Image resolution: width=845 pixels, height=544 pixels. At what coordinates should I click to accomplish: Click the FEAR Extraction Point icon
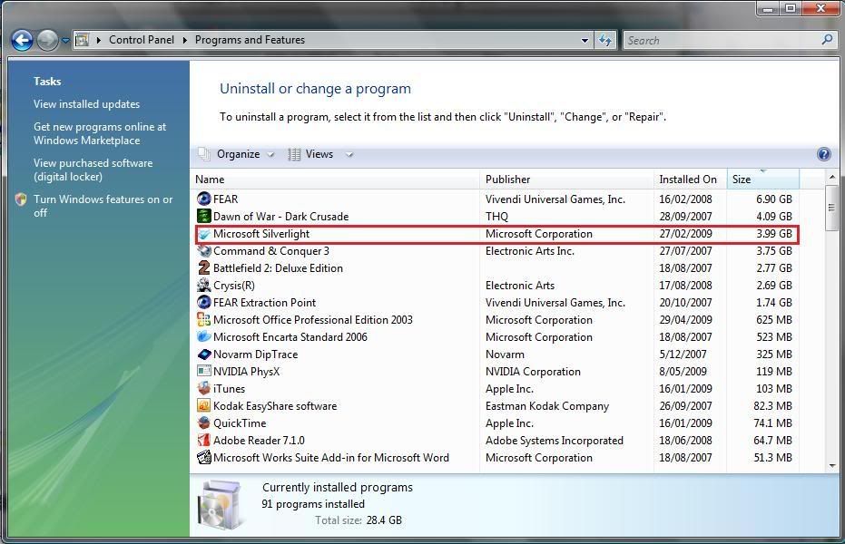[203, 302]
